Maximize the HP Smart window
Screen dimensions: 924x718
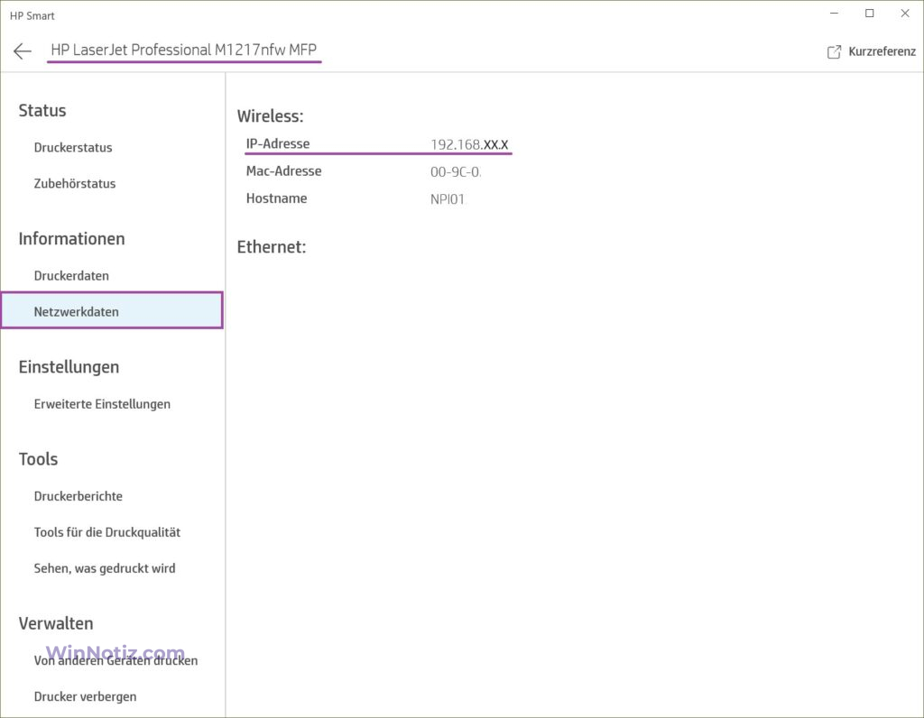click(869, 14)
